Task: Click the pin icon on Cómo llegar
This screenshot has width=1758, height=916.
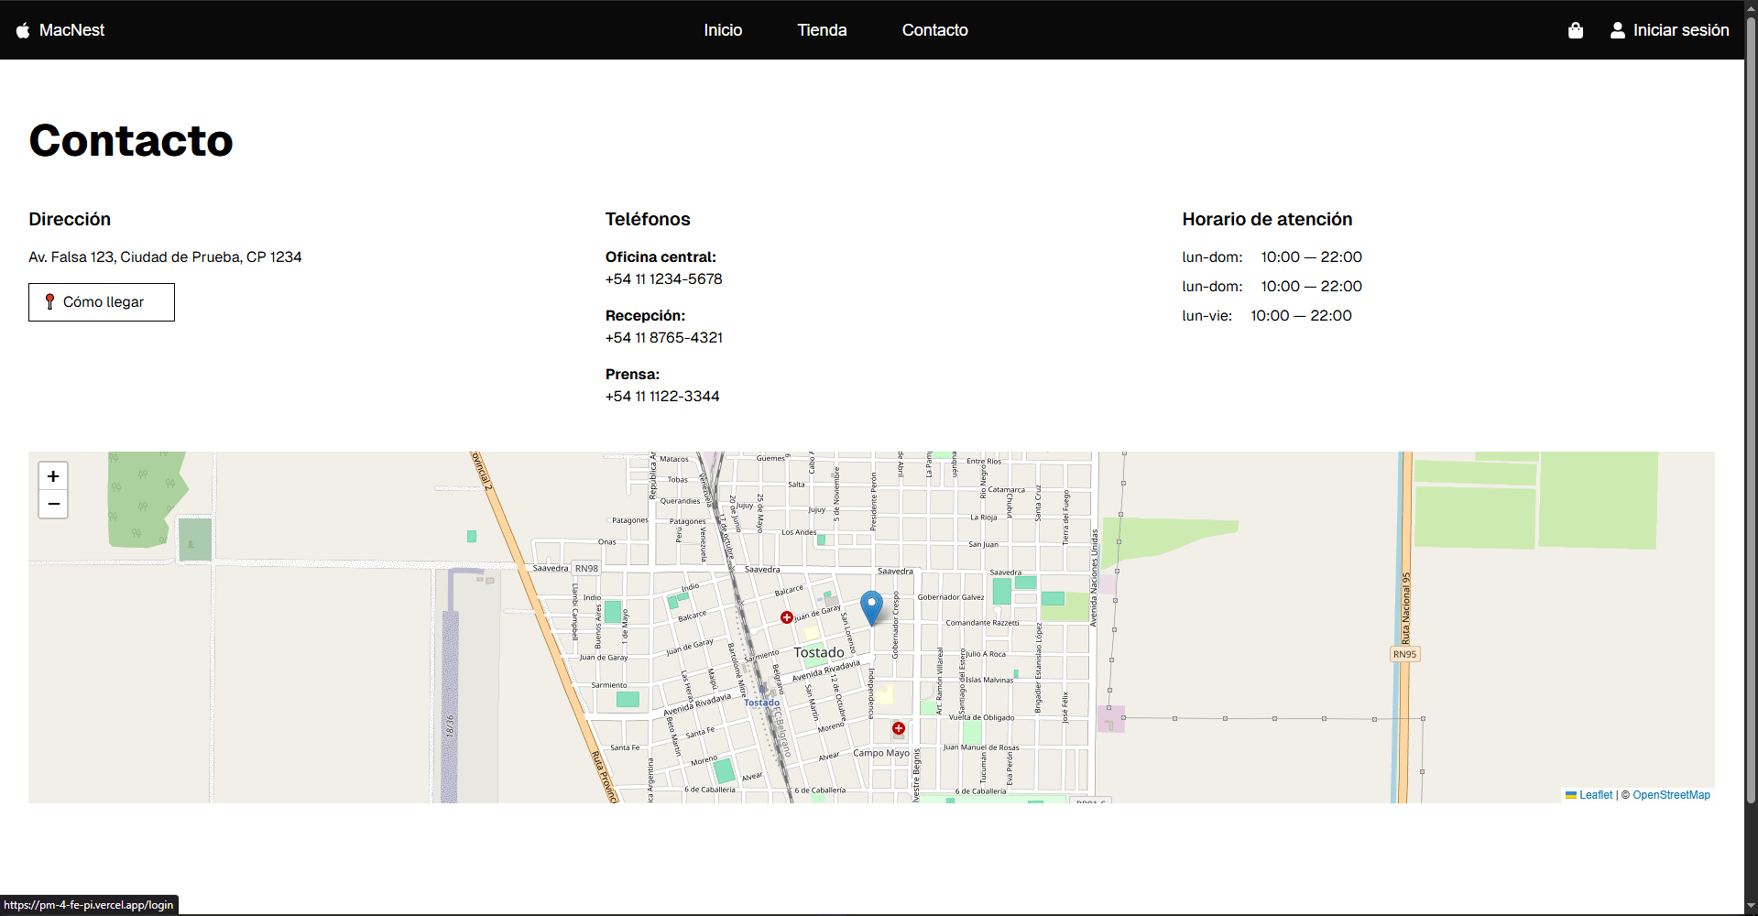Action: point(50,301)
